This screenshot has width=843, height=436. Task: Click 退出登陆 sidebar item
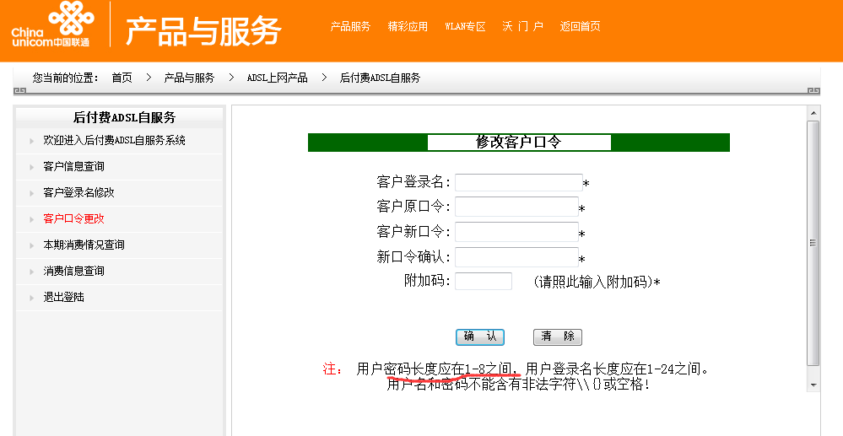(63, 298)
